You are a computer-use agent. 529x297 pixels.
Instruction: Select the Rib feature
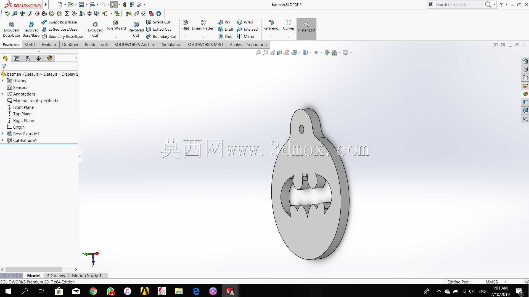click(224, 22)
